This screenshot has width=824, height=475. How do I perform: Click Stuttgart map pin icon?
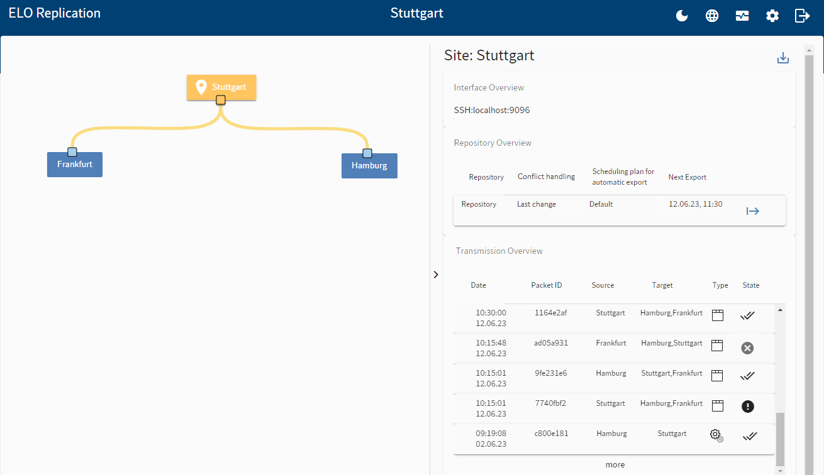coord(201,87)
